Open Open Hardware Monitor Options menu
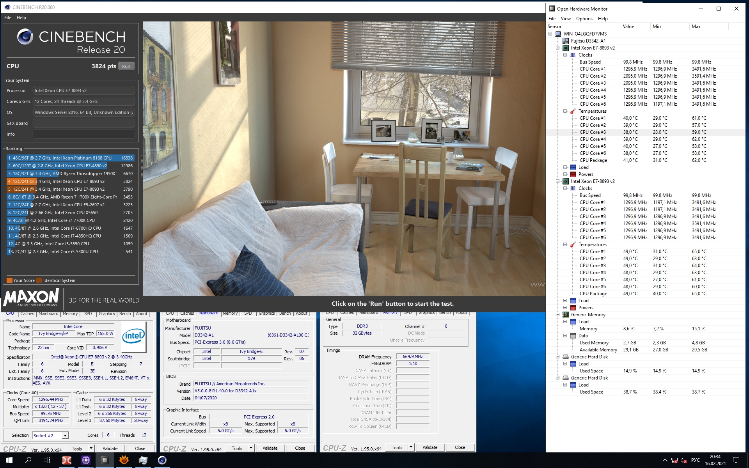This screenshot has height=468, width=749. coord(584,19)
